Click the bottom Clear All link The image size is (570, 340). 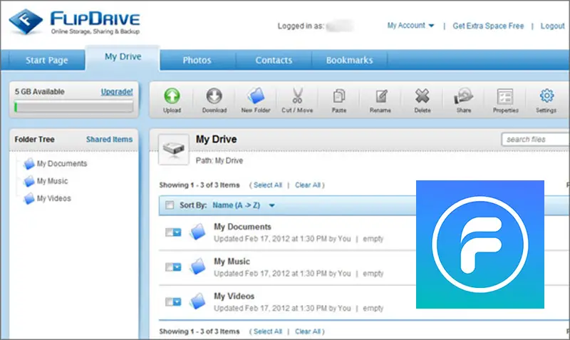(x=308, y=331)
